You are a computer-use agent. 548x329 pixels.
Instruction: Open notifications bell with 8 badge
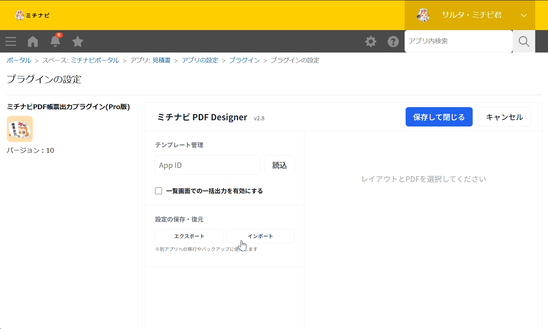(x=55, y=41)
